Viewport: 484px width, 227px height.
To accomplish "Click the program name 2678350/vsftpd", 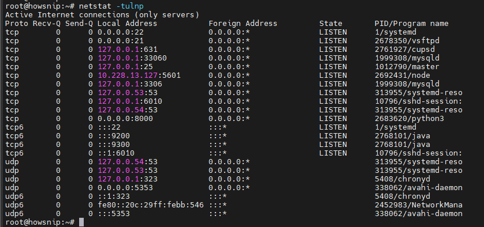I will pyautogui.click(x=407, y=41).
